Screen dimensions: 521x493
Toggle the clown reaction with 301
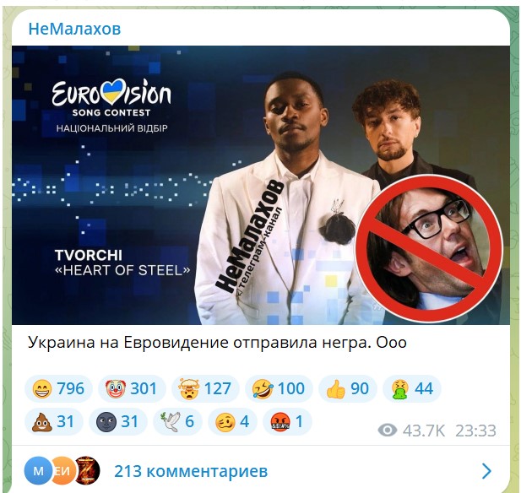(132, 388)
